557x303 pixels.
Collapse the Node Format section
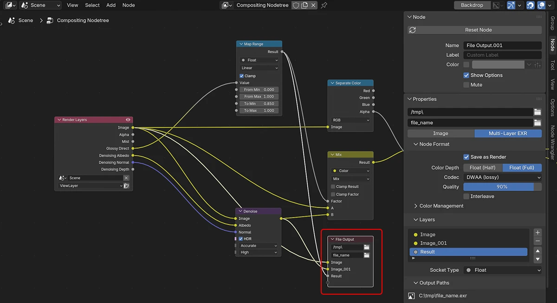coord(431,144)
